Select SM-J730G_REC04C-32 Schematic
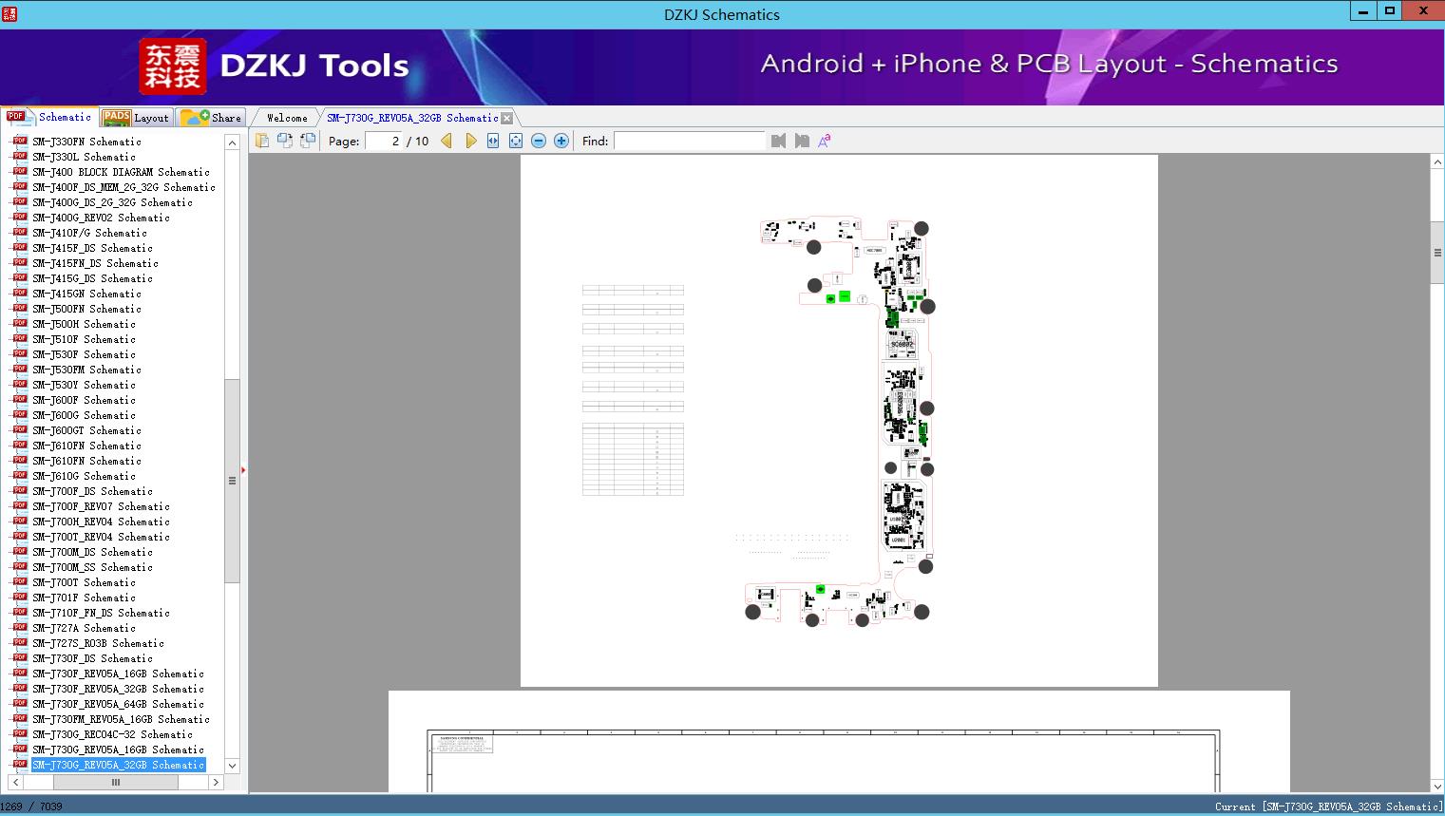Screen dimensions: 1445x816 pos(112,734)
